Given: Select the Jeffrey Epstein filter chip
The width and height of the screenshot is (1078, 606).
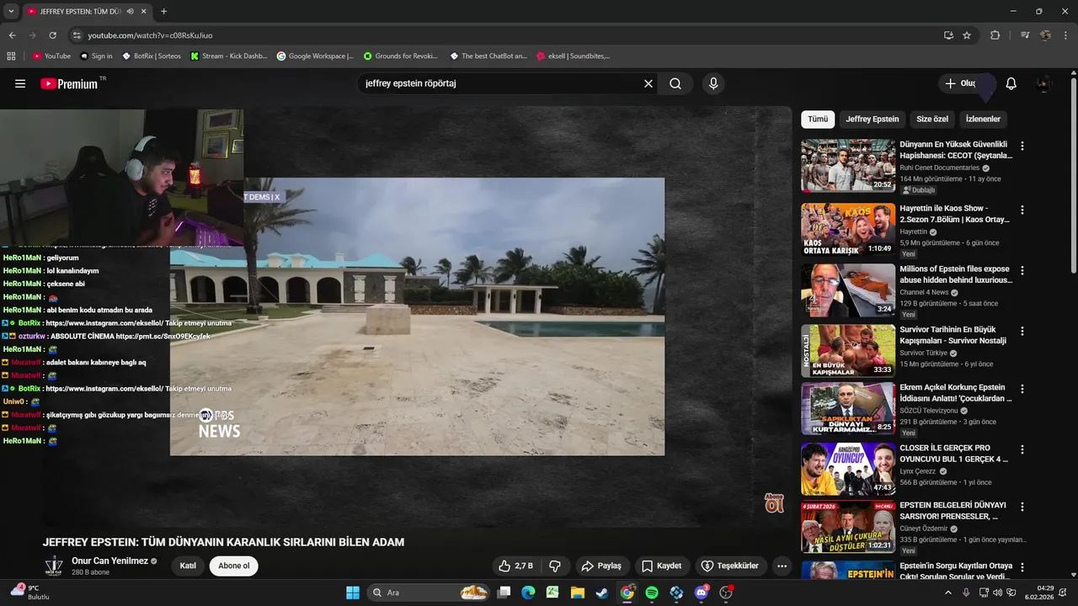Looking at the screenshot, I should 872,119.
